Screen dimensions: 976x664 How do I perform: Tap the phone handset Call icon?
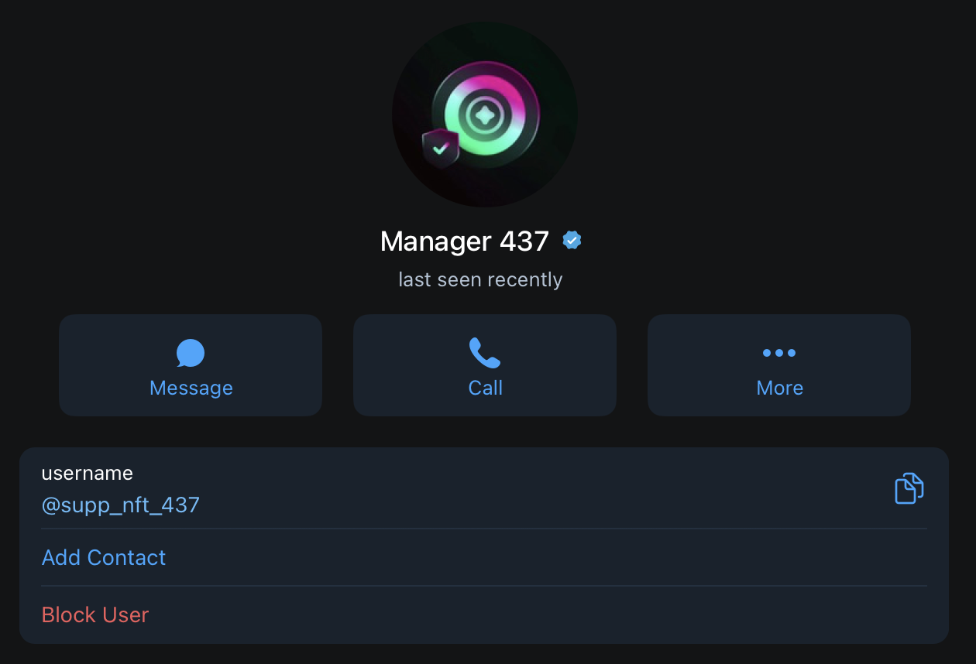click(x=485, y=353)
